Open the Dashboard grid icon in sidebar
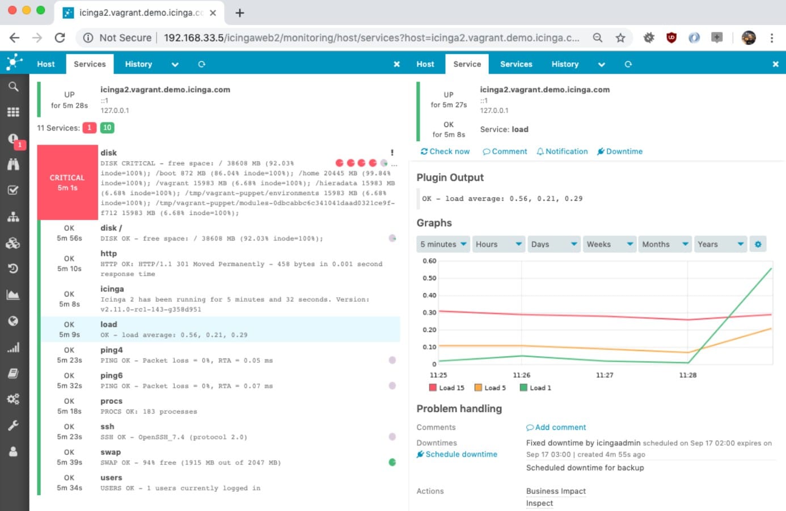 point(15,112)
